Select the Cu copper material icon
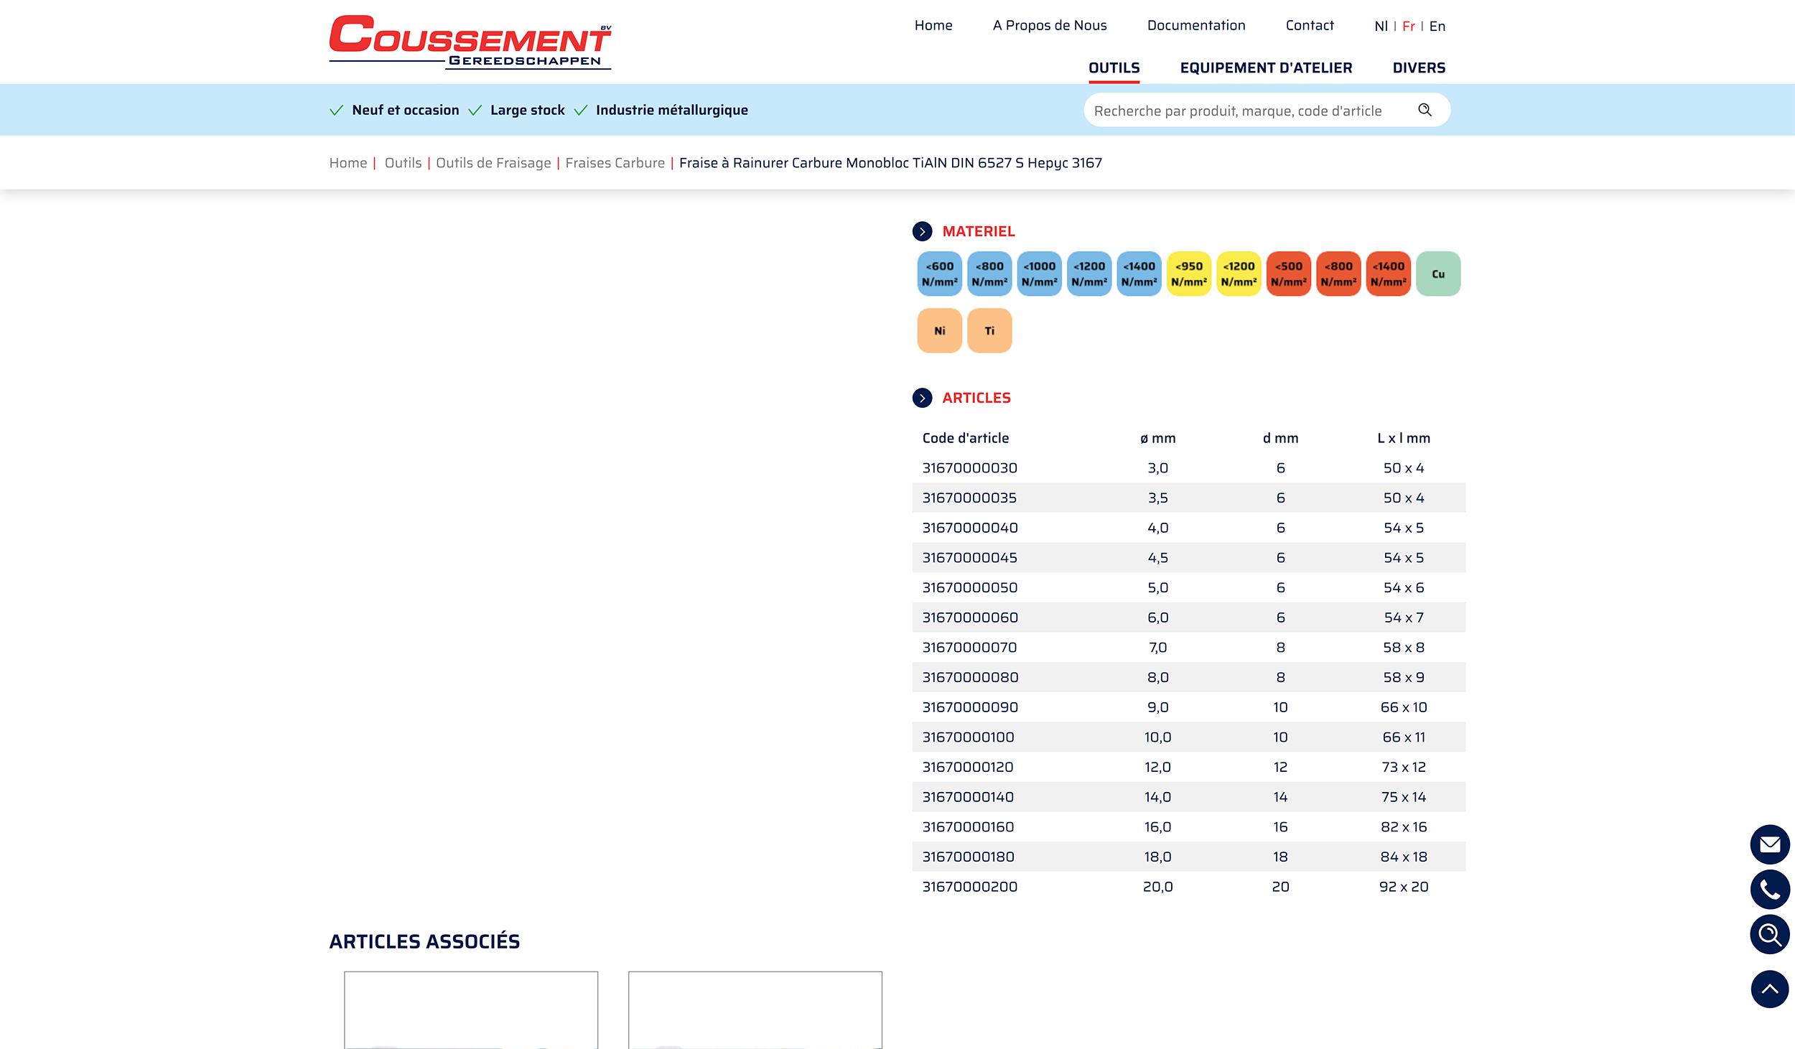Viewport: 1795px width, 1049px height. pyautogui.click(x=1437, y=274)
